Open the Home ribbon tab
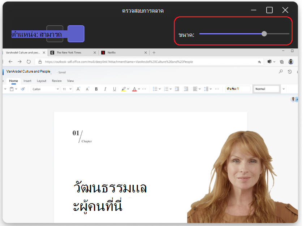Viewport: 306px width, 226px height. pyautogui.click(x=13, y=81)
